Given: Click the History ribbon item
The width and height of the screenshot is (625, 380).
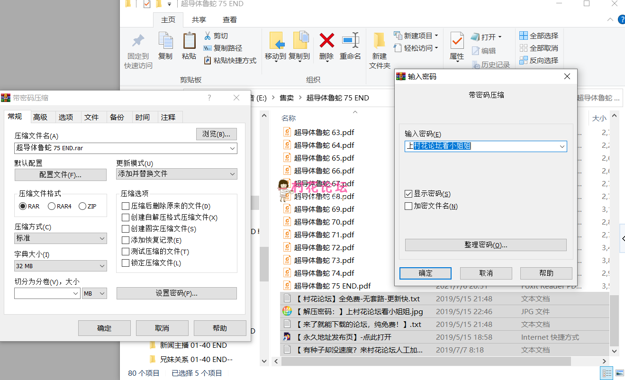Looking at the screenshot, I should click(491, 64).
